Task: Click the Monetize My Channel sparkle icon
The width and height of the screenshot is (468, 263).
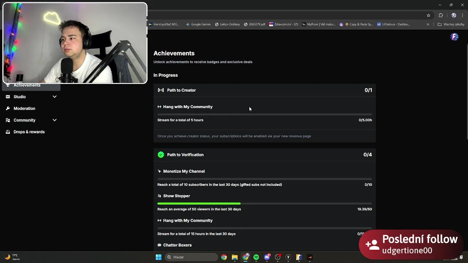Action: [159, 171]
